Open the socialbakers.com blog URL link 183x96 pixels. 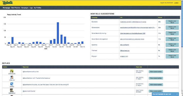(138, 28)
